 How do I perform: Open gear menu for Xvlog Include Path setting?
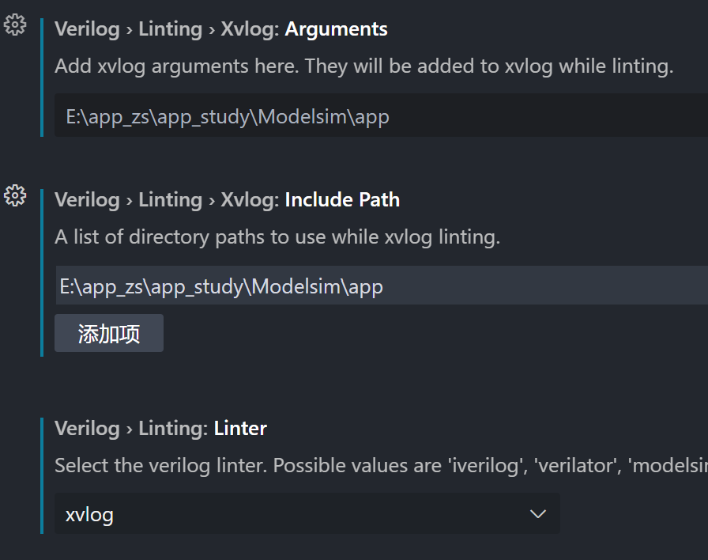tap(15, 195)
